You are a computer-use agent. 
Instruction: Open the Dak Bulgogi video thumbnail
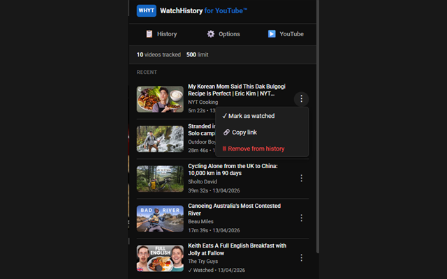(x=160, y=99)
